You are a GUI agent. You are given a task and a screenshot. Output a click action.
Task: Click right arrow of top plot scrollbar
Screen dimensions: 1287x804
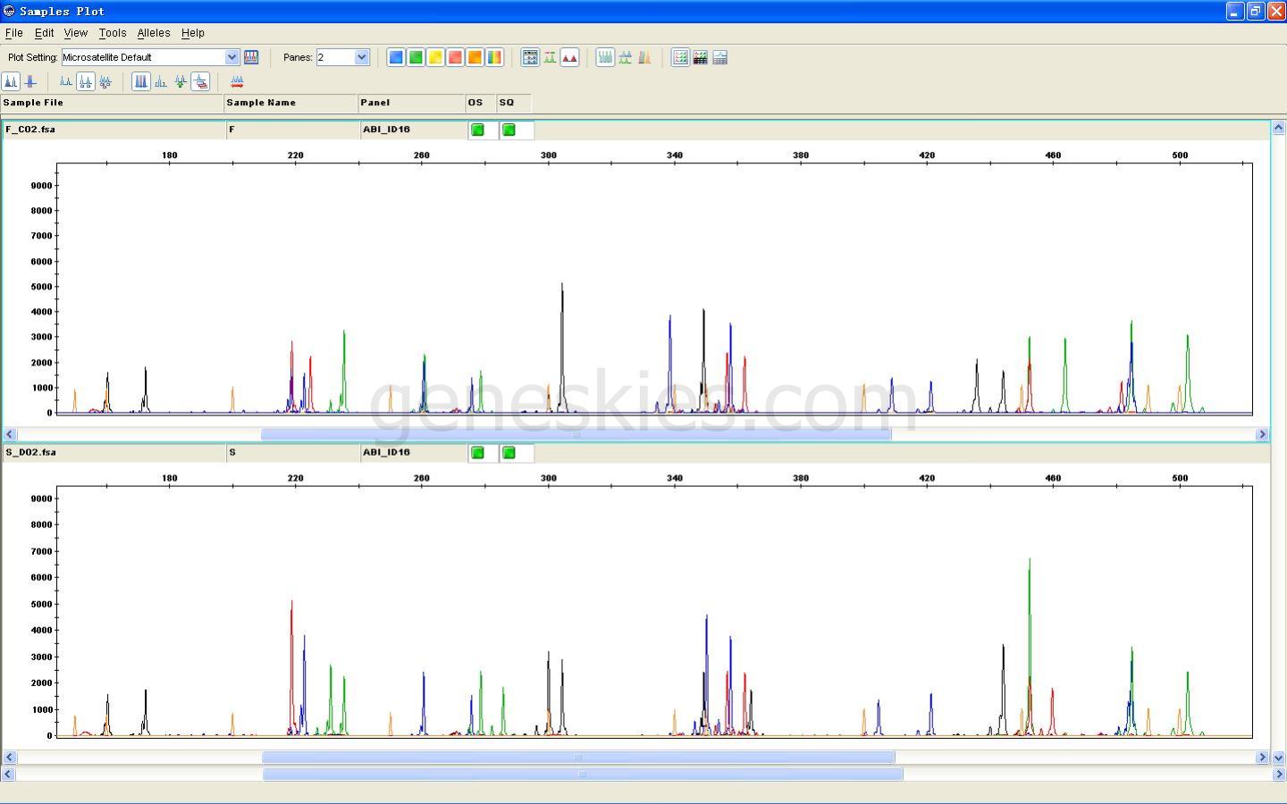pos(1262,434)
